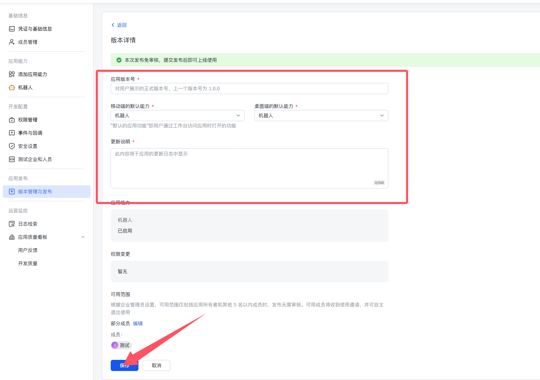Click the permission management icon
This screenshot has width=540, height=380.
coord(12,120)
